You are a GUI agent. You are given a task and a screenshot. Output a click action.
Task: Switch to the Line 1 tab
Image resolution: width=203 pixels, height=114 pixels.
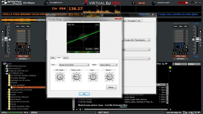59,58
